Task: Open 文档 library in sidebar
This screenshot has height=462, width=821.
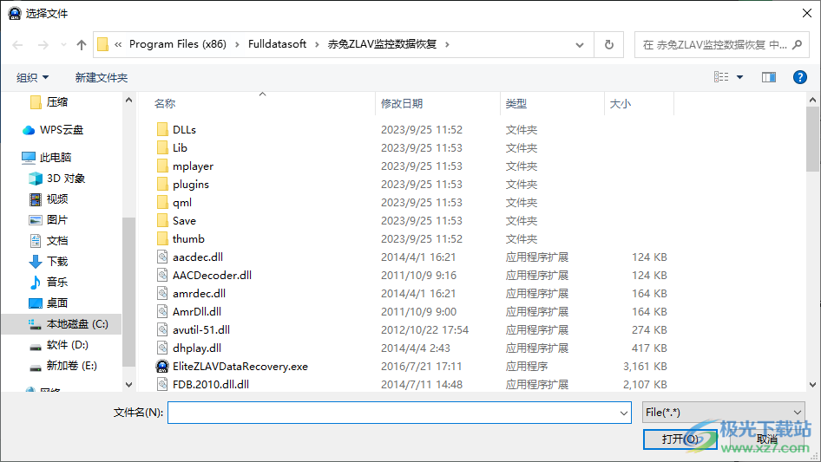Action: pyautogui.click(x=49, y=241)
